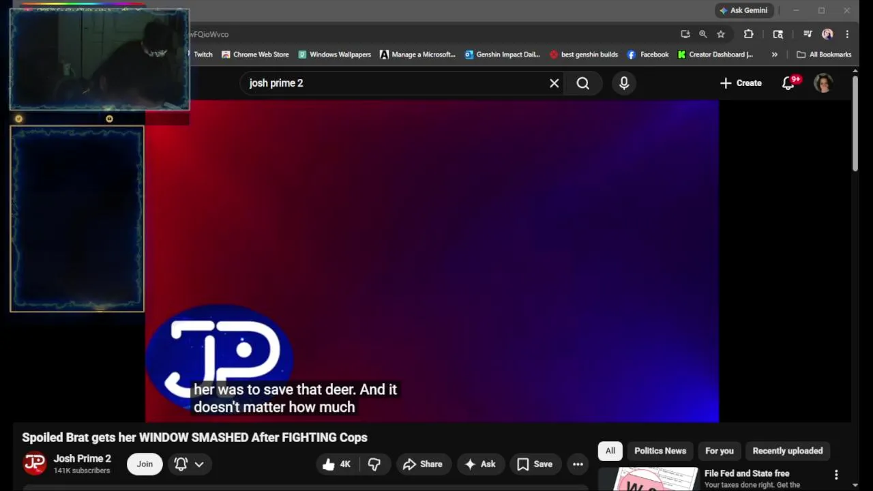Save the video to a playlist
This screenshot has height=491, width=873.
(x=535, y=464)
